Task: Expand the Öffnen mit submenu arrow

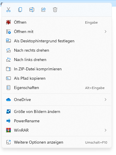Action: [x=106, y=32]
